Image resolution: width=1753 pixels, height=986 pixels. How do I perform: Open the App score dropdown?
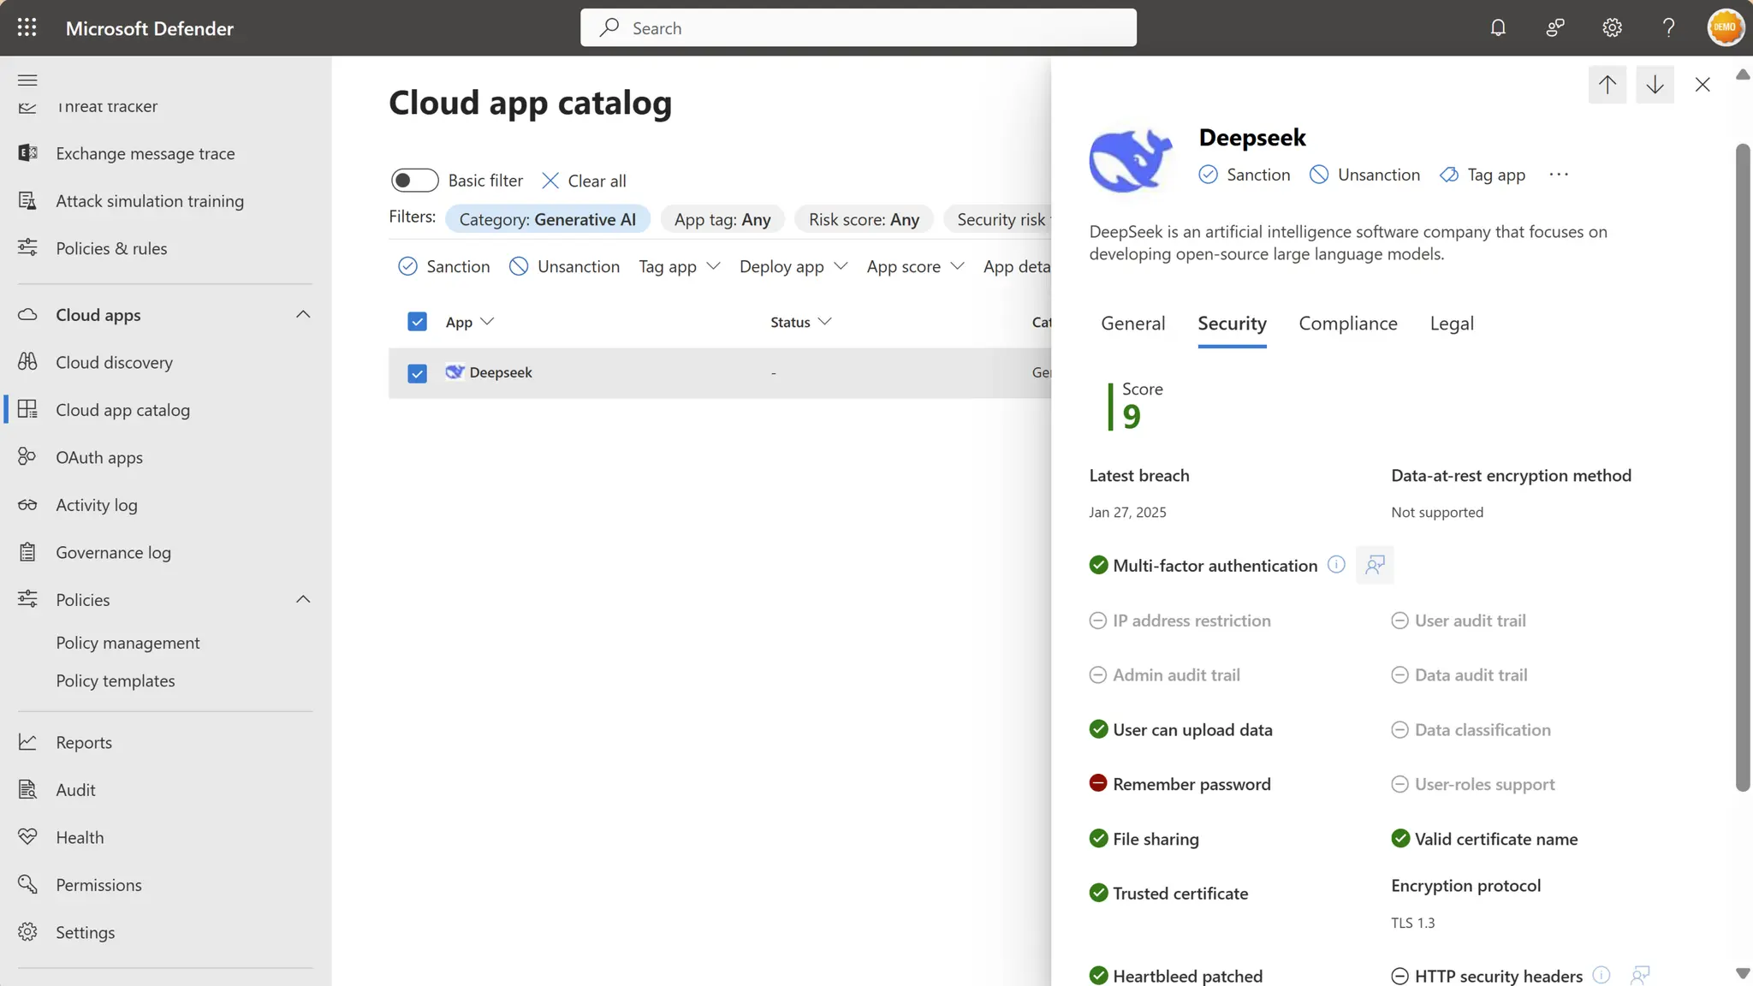(914, 266)
